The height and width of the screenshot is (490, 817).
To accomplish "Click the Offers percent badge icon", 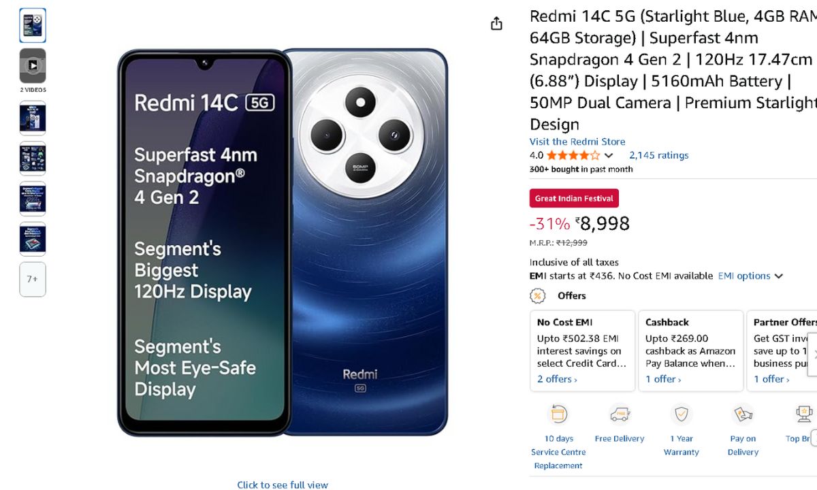I will tap(538, 296).
